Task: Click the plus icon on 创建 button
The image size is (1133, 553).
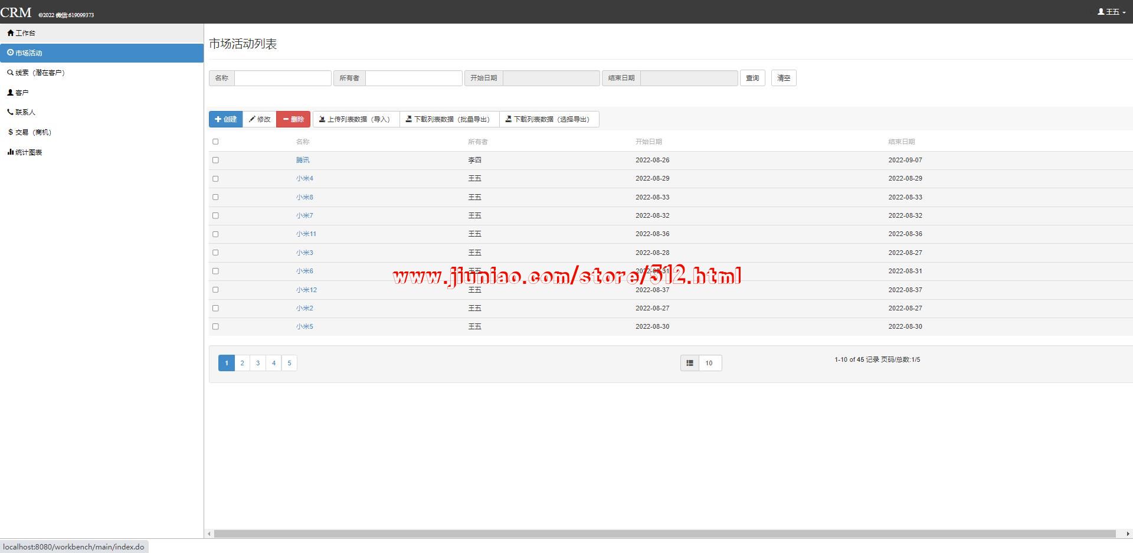Action: click(218, 119)
